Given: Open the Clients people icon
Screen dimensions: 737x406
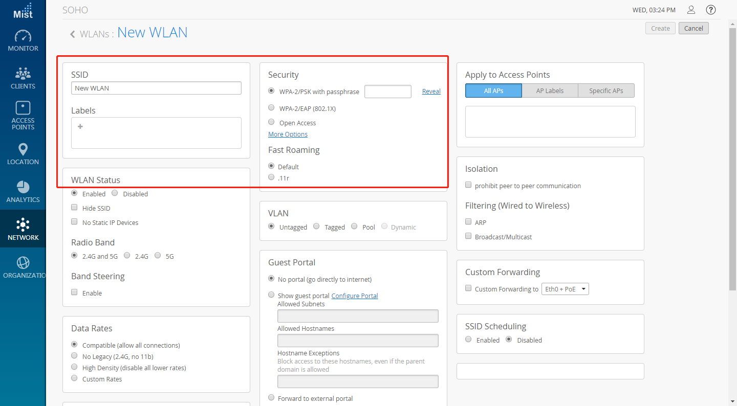Looking at the screenshot, I should pyautogui.click(x=23, y=73).
